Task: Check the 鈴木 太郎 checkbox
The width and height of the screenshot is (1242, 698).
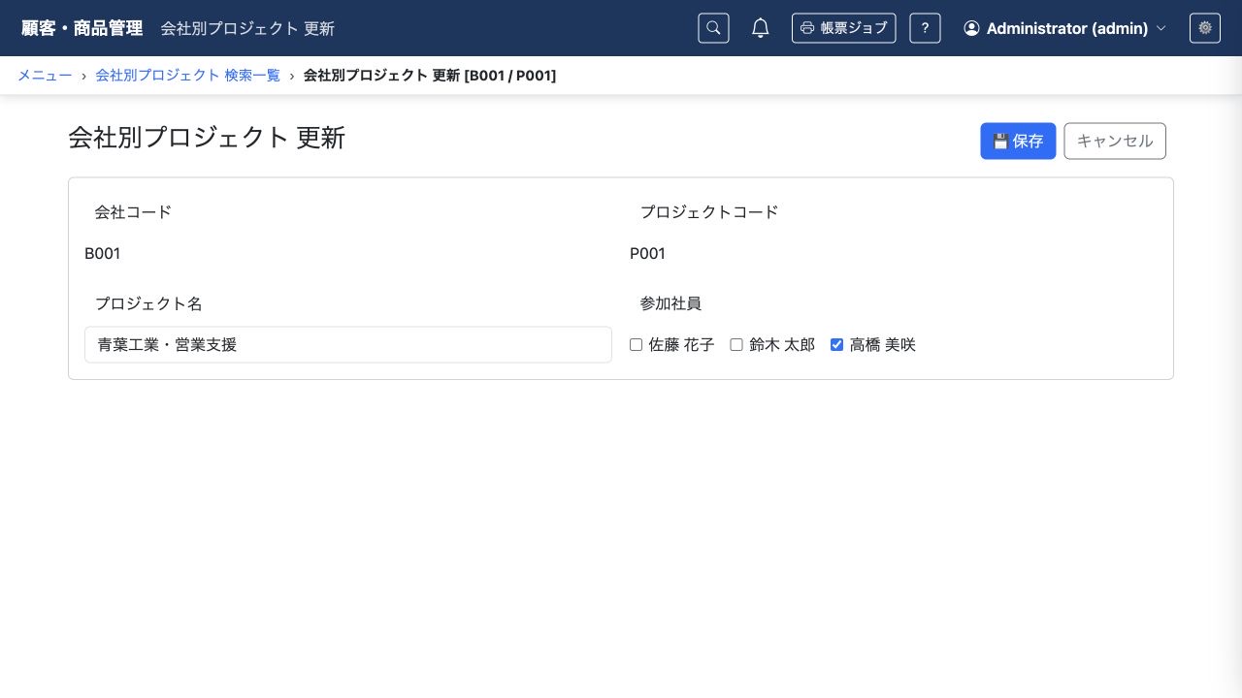Action: point(736,344)
